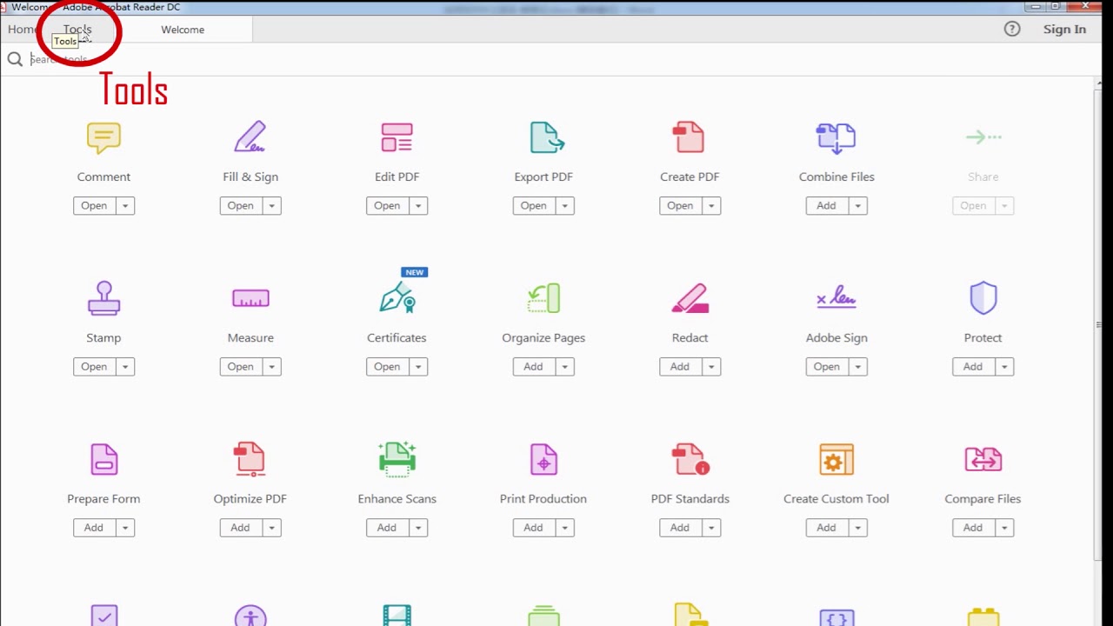Click Add under PDF Standards
Image resolution: width=1113 pixels, height=626 pixels.
(680, 528)
